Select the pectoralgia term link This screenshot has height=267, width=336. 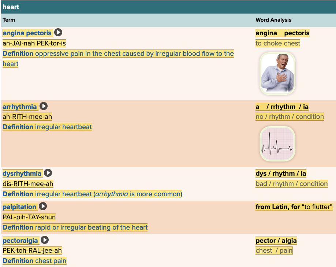click(20, 241)
